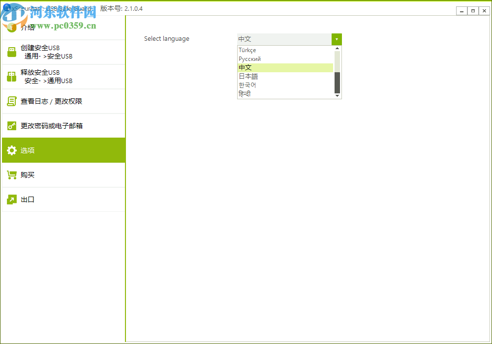Click the language list scroll-down arrow

338,96
